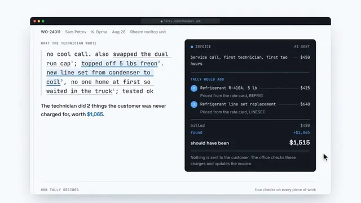Screen dimensions: 361x203
Task: Click 'Nothing is sent to the customer' note
Action: [x=243, y=161]
